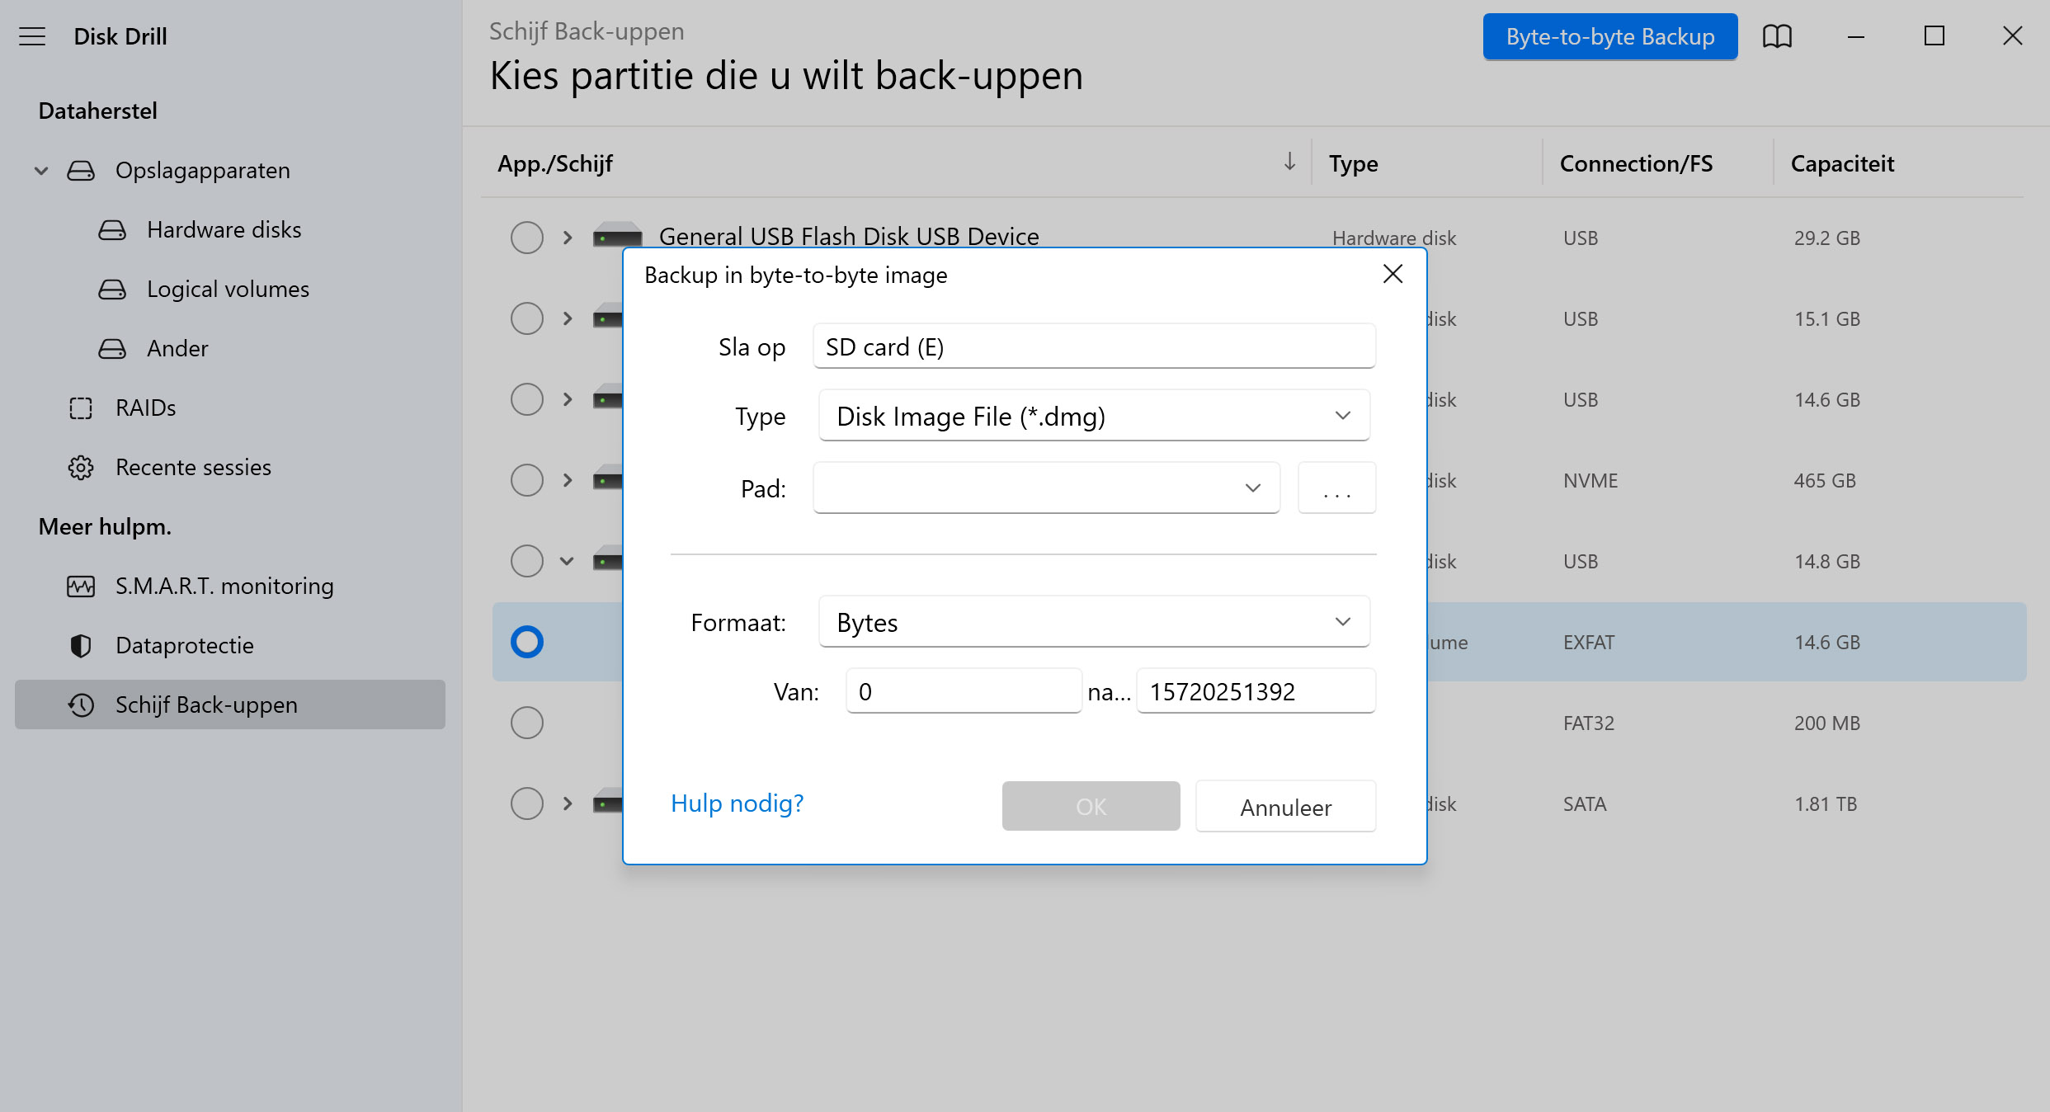Click the OK button in dialog

tap(1091, 806)
